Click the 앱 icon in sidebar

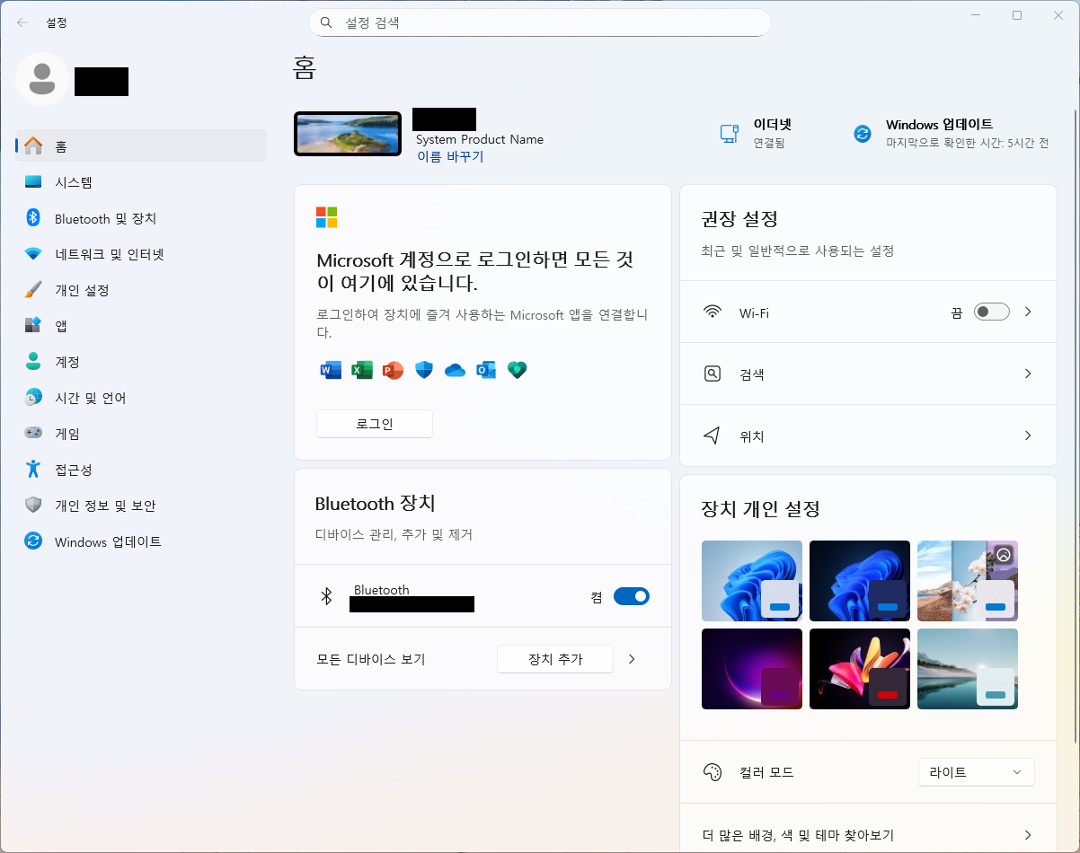click(33, 325)
